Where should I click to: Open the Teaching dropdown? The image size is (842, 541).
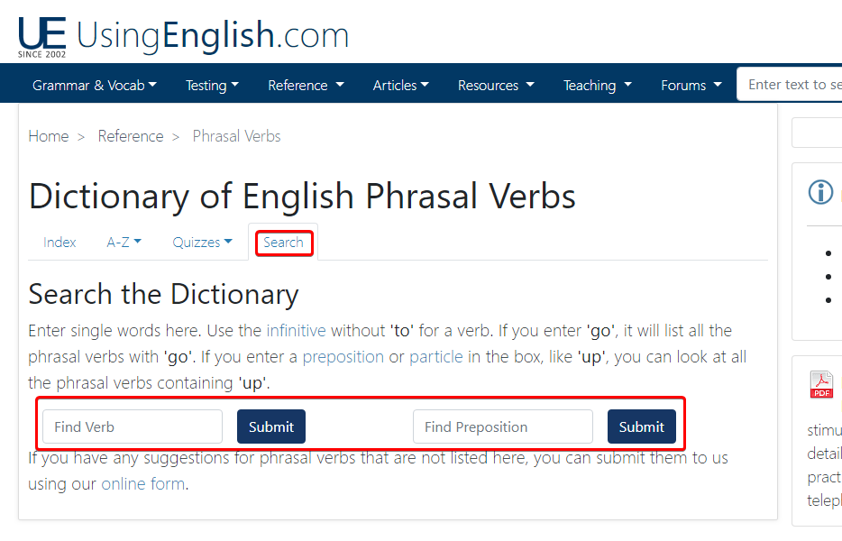point(597,85)
